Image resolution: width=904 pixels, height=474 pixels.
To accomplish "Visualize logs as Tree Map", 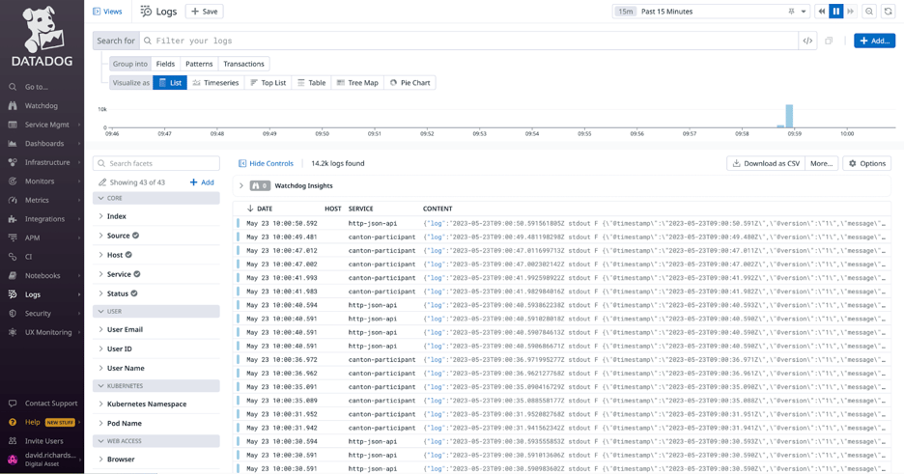I will (x=357, y=83).
